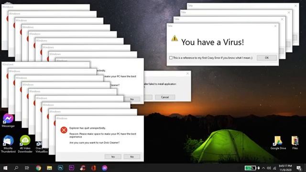This screenshot has height=172, width=306.
Task: Click the battery indicator in system tray
Action: 251,168
